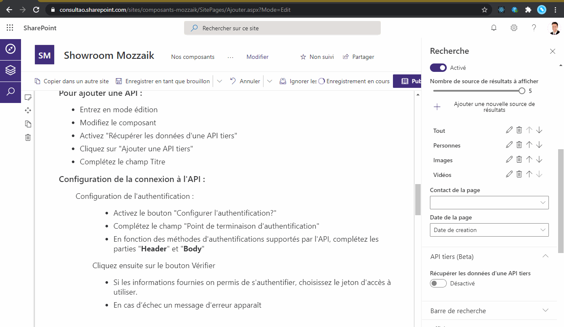Viewport: 564px width, 327px height.
Task: Open the notifications bell
Action: pos(494,28)
